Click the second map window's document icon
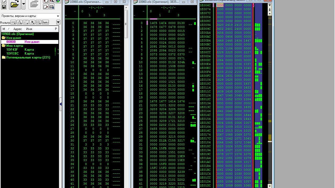The height and width of the screenshot is (188, 335). (136, 2)
